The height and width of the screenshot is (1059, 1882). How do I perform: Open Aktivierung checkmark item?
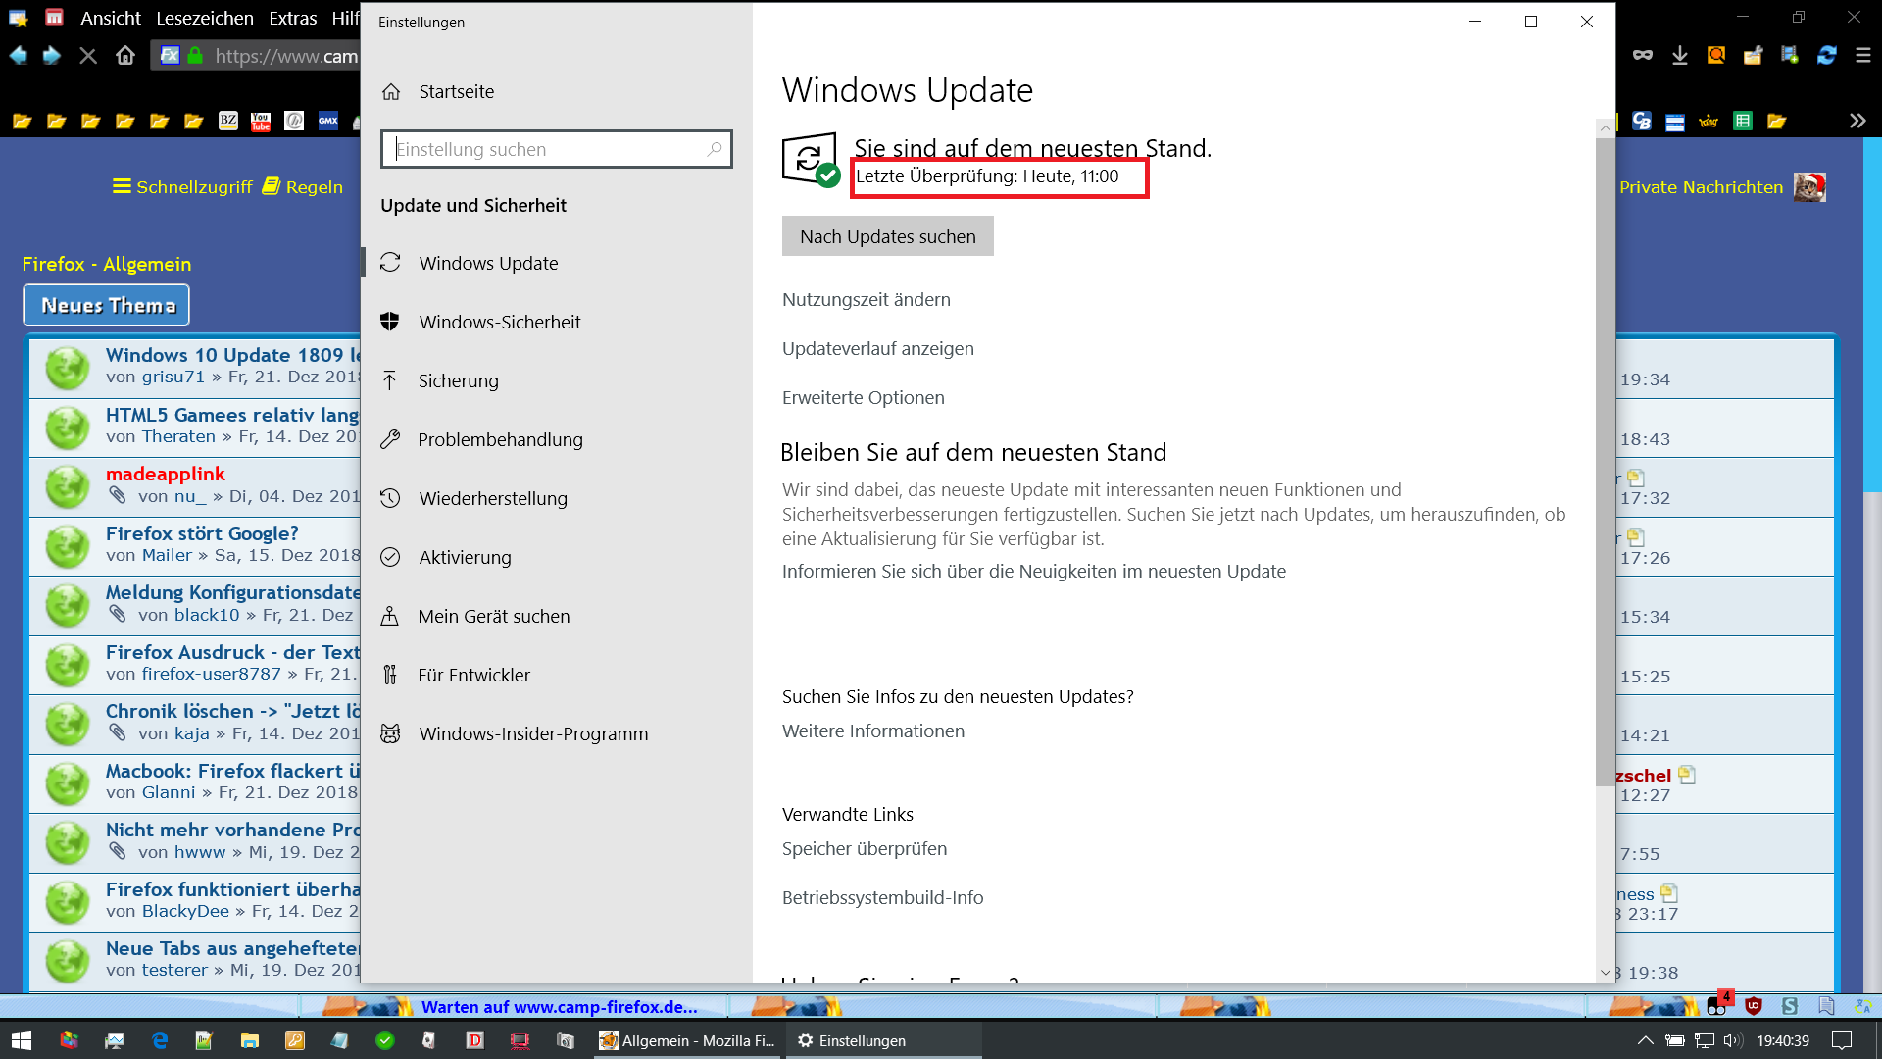[465, 557]
